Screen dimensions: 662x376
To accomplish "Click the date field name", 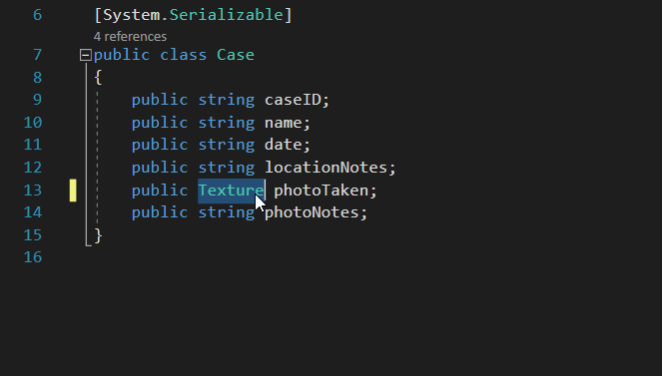I will coord(283,145).
